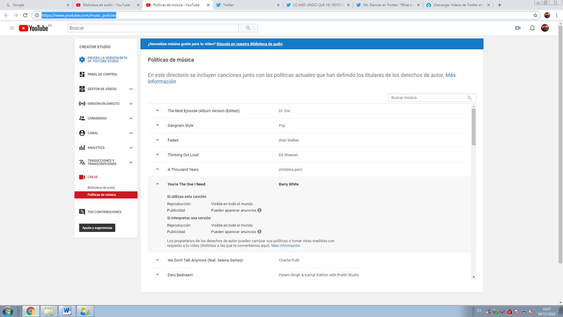This screenshot has width=563, height=317.
Task: Click the Windows Start button
Action: pos(8,310)
